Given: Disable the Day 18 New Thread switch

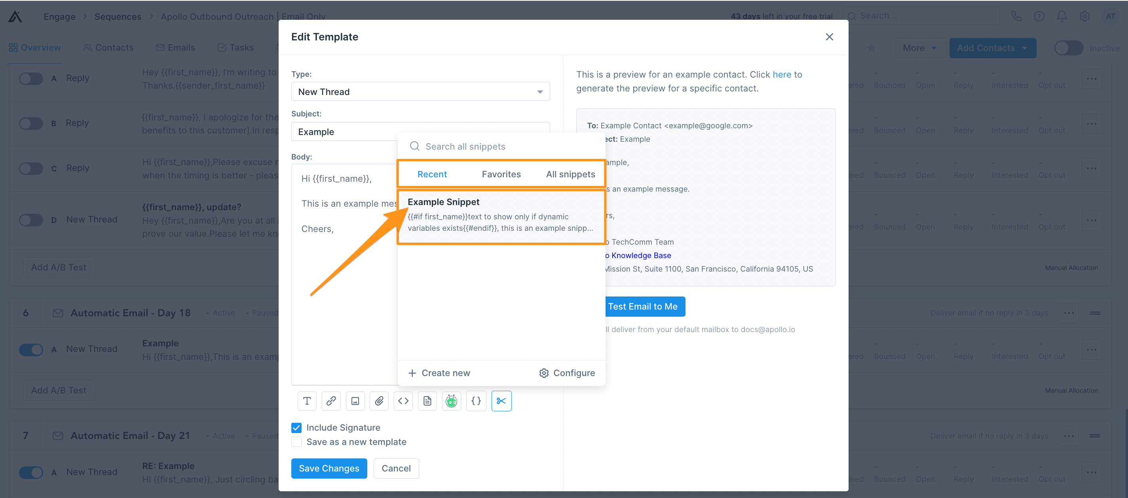Looking at the screenshot, I should click(31, 349).
